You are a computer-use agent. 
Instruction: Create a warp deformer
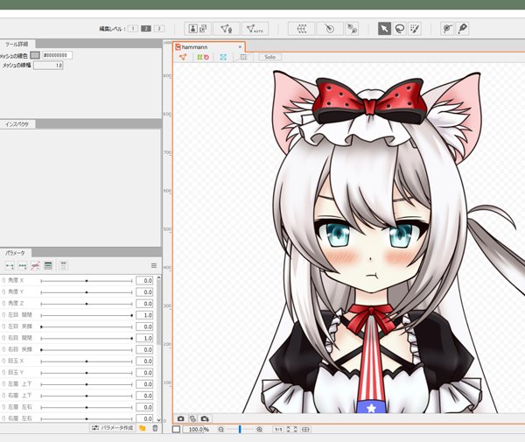coord(301,29)
